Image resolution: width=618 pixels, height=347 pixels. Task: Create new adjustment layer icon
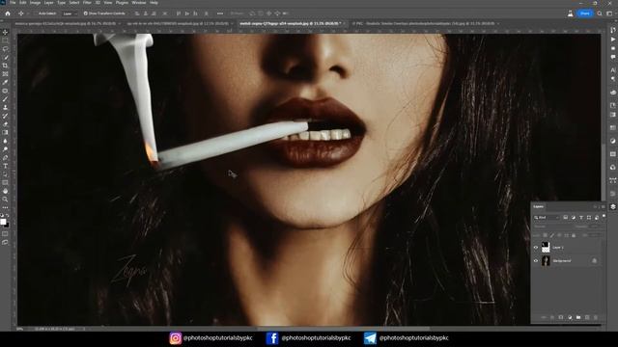(570, 317)
